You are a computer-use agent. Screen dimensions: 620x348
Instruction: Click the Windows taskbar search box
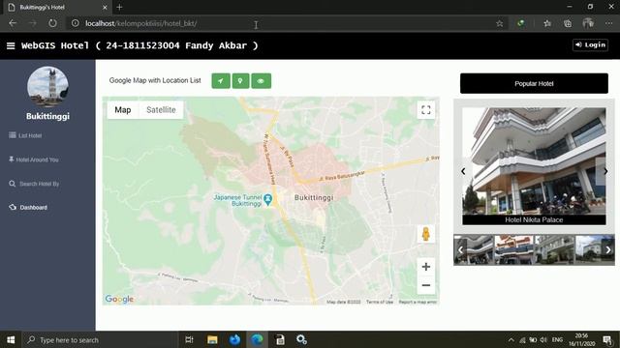point(99,339)
